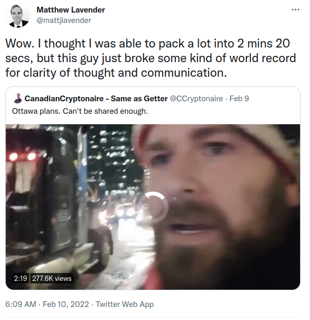Open the 6:09 AM timestamp link
Screen dimensions: 310x320
coord(20,304)
